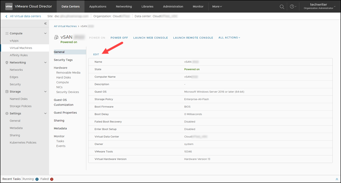Click the Networking section icon

coord(7,63)
